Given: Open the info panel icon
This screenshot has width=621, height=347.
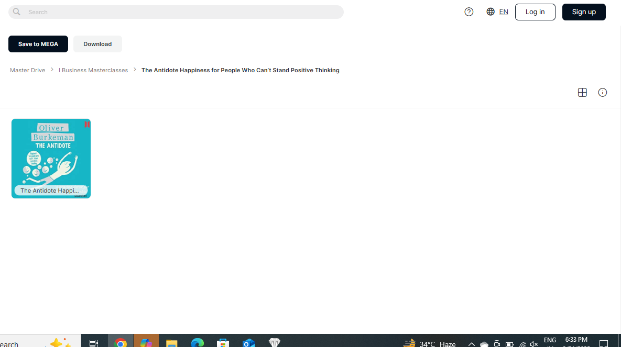Looking at the screenshot, I should [602, 92].
